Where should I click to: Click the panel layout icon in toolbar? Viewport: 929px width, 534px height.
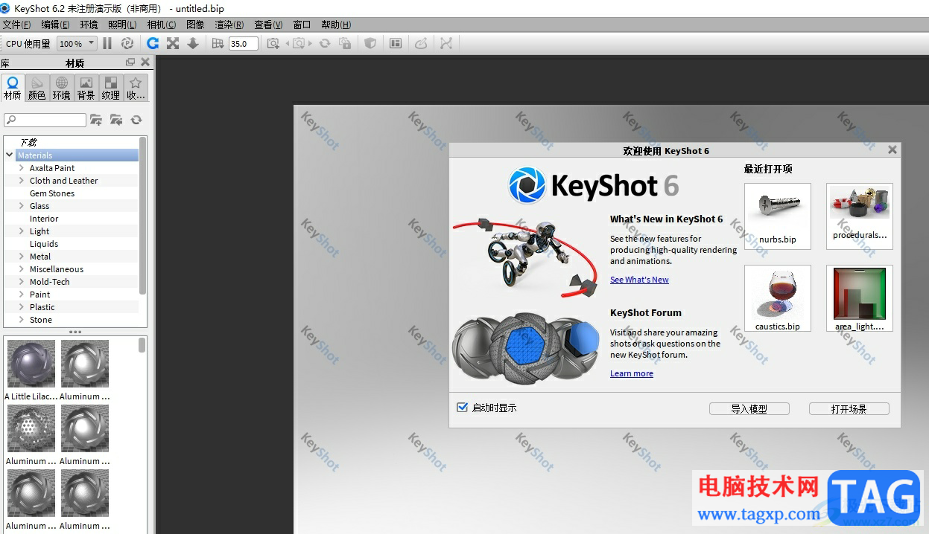pos(396,44)
